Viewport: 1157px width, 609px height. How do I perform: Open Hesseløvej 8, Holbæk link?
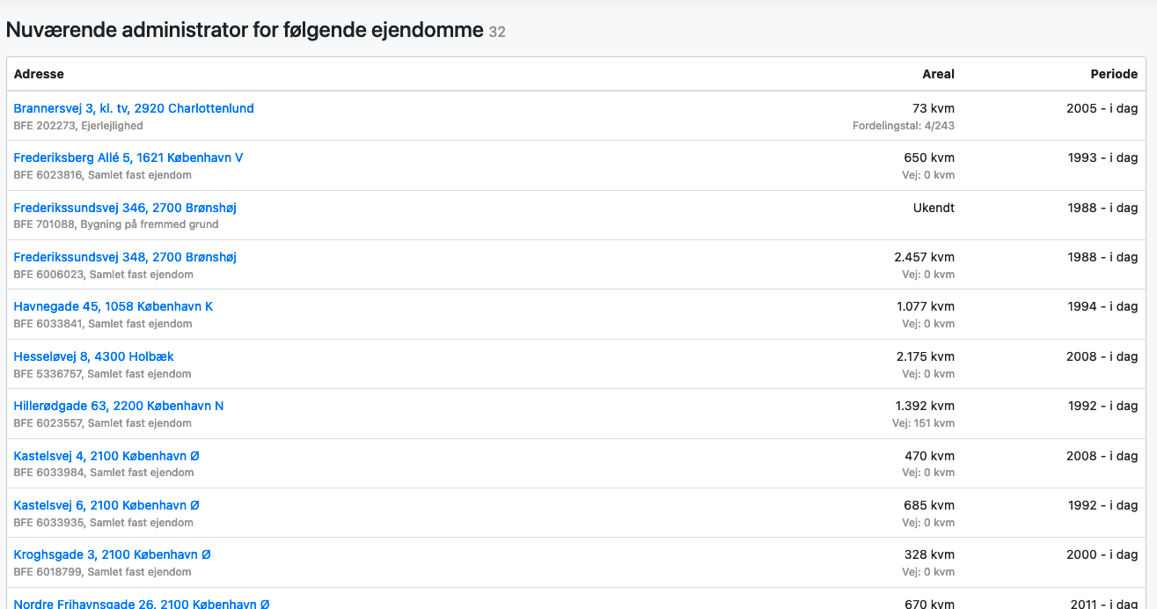94,356
